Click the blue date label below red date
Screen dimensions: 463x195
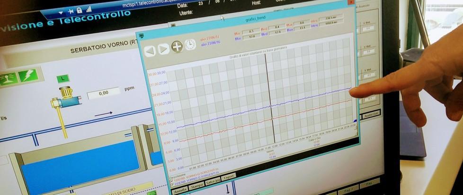tap(211, 43)
